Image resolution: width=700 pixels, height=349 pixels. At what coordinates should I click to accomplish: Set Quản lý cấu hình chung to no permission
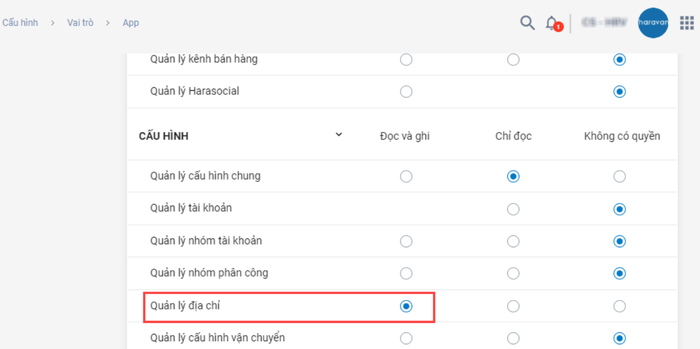[619, 177]
